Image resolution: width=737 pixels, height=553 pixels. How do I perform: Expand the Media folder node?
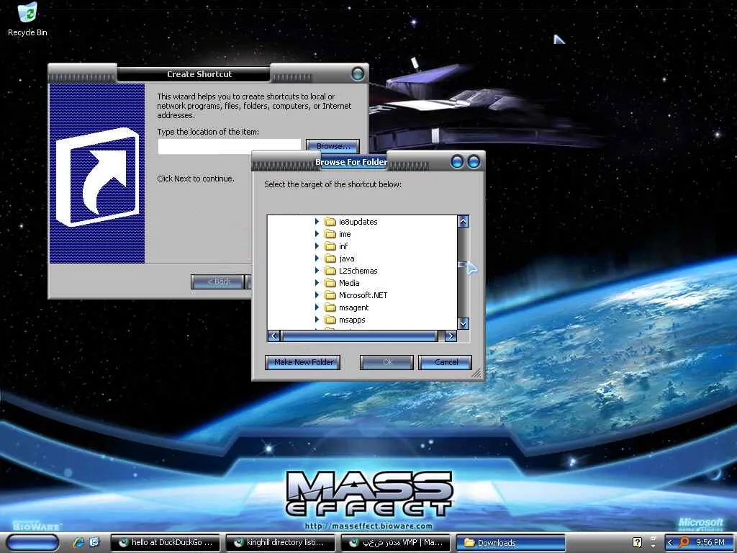coord(317,282)
